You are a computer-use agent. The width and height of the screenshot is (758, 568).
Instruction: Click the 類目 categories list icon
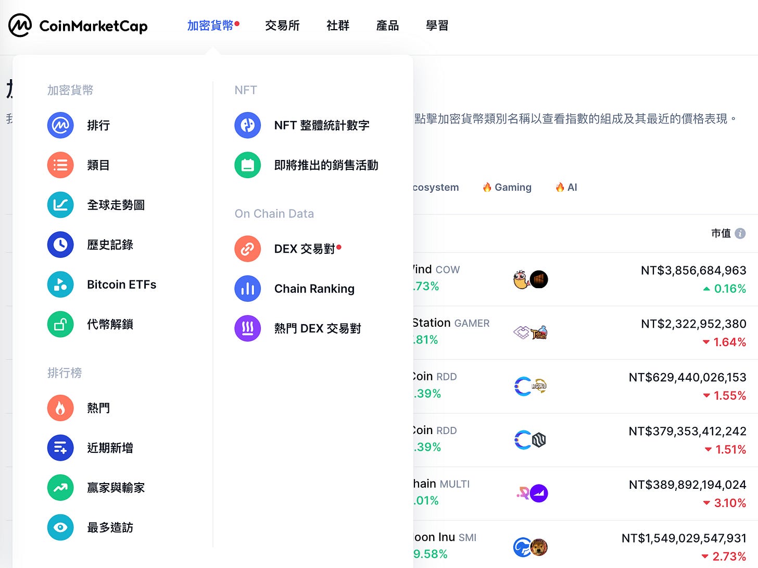60,165
